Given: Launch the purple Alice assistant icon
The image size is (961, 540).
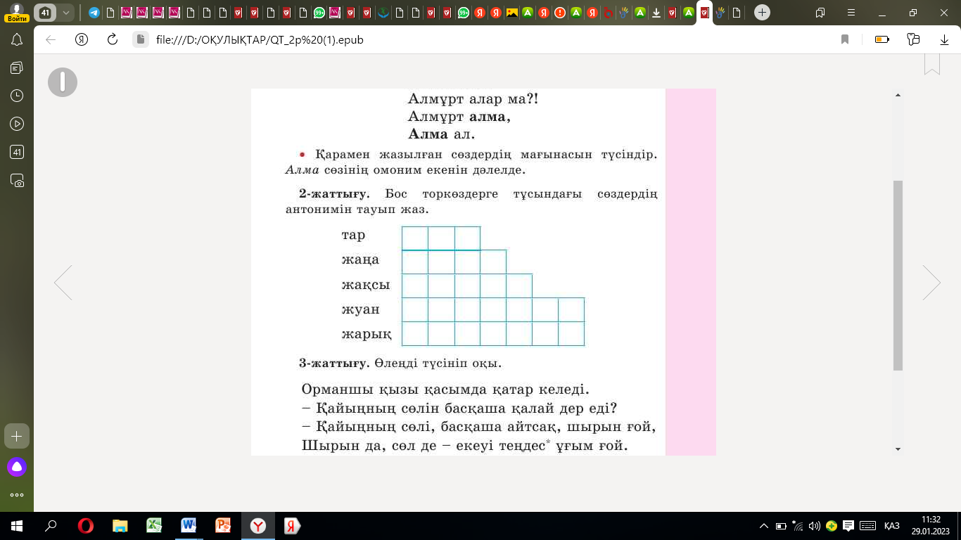Looking at the screenshot, I should [x=17, y=466].
